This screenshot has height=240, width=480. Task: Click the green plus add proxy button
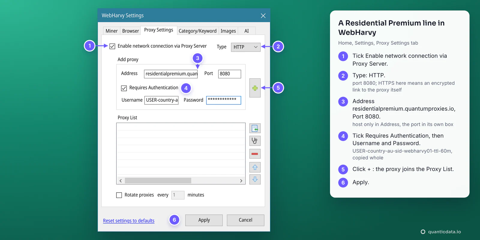pos(255,88)
